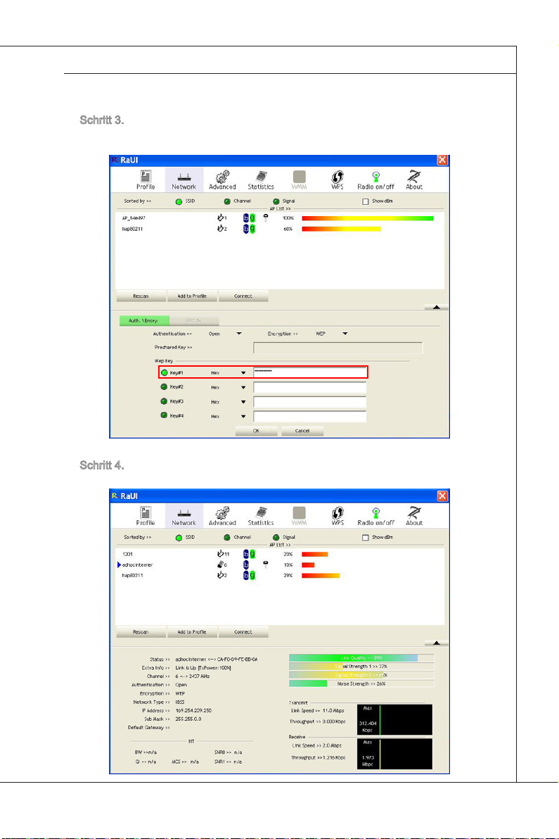Collapse details arrow in Schritt 3 window

437,307
